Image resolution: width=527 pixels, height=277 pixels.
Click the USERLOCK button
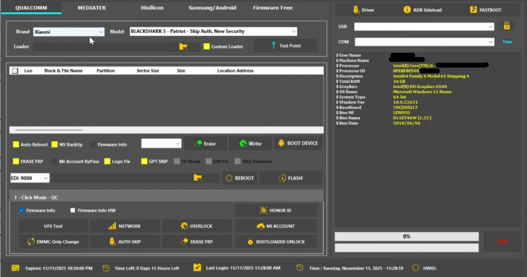point(197,226)
